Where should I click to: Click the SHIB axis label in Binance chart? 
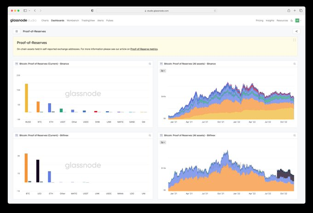[x=98, y=122]
